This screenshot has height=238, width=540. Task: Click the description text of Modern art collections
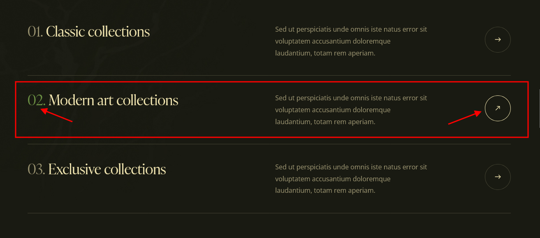click(x=351, y=110)
